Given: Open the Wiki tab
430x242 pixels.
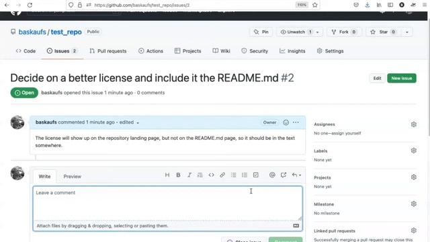Looking at the screenshot, I should coord(221,51).
